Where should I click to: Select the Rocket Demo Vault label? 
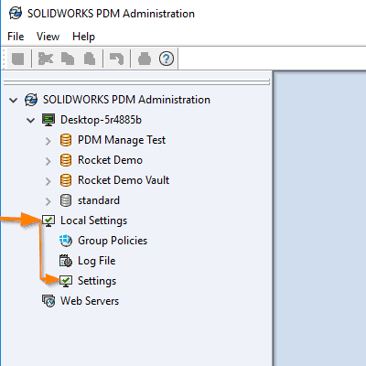124,180
